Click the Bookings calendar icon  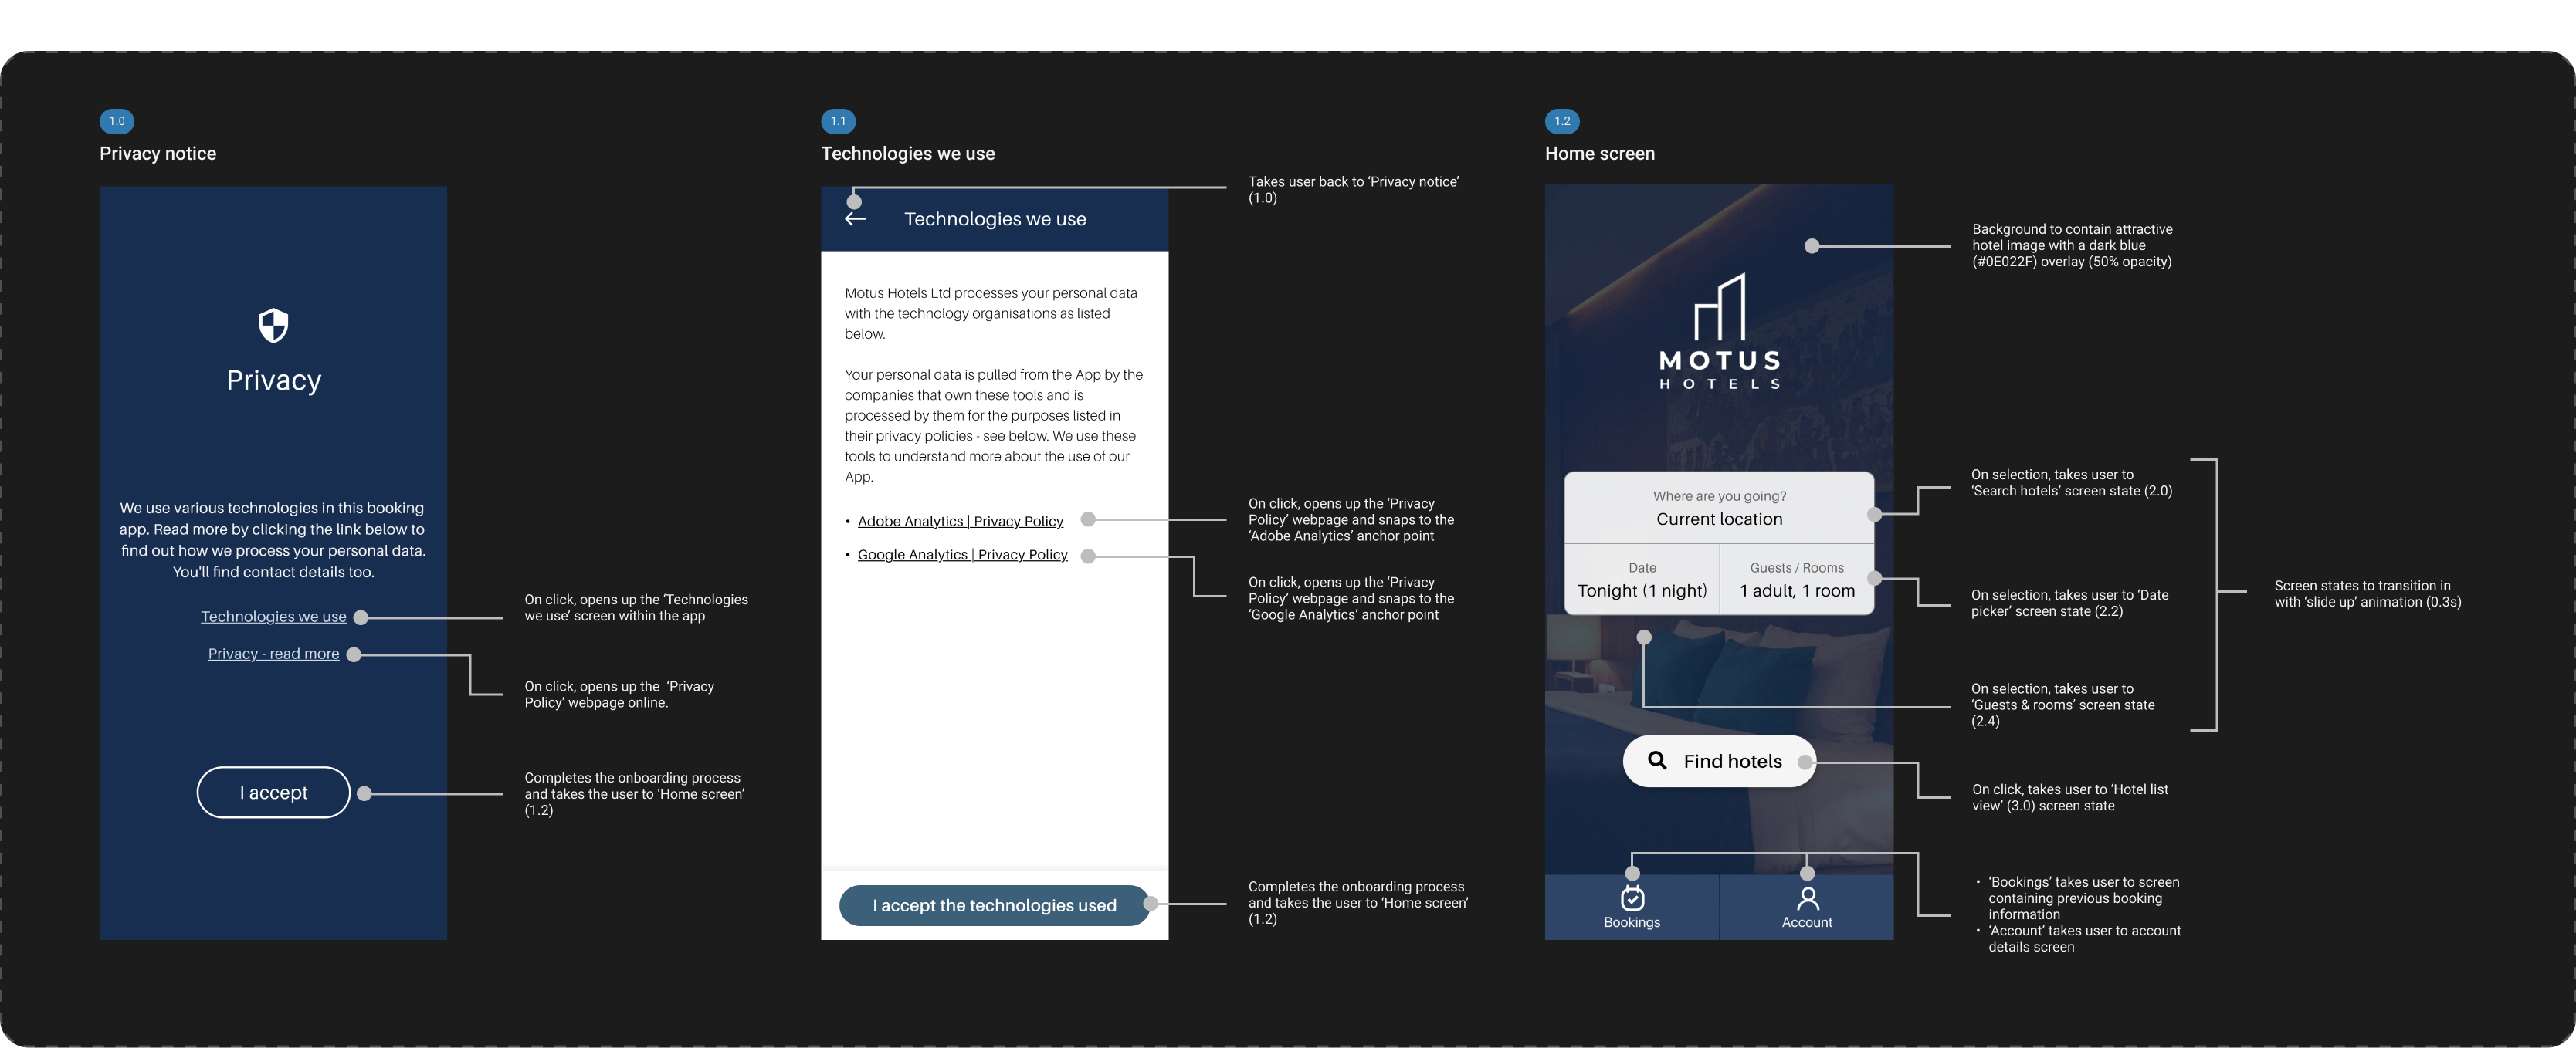[1632, 898]
